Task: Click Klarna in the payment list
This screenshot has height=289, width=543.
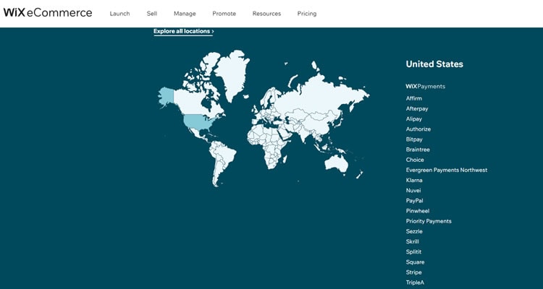Action: (x=414, y=180)
